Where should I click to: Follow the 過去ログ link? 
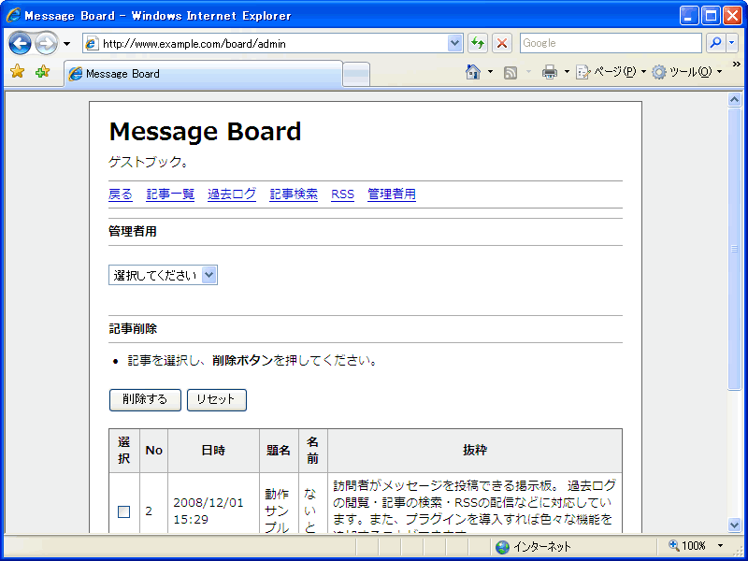click(232, 194)
